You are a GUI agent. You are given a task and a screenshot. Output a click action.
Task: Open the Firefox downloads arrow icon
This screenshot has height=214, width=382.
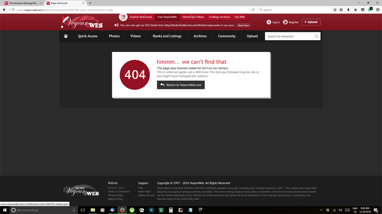pos(348,10)
